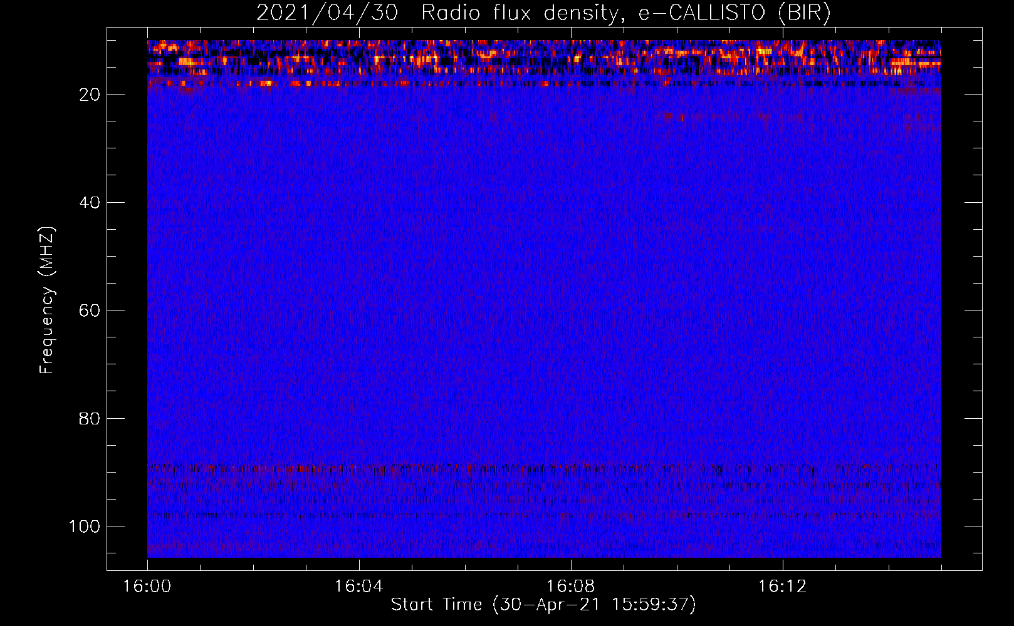Screen dimensions: 1014x626
Task: Select the 16:12 time tick label
Action: click(x=782, y=587)
